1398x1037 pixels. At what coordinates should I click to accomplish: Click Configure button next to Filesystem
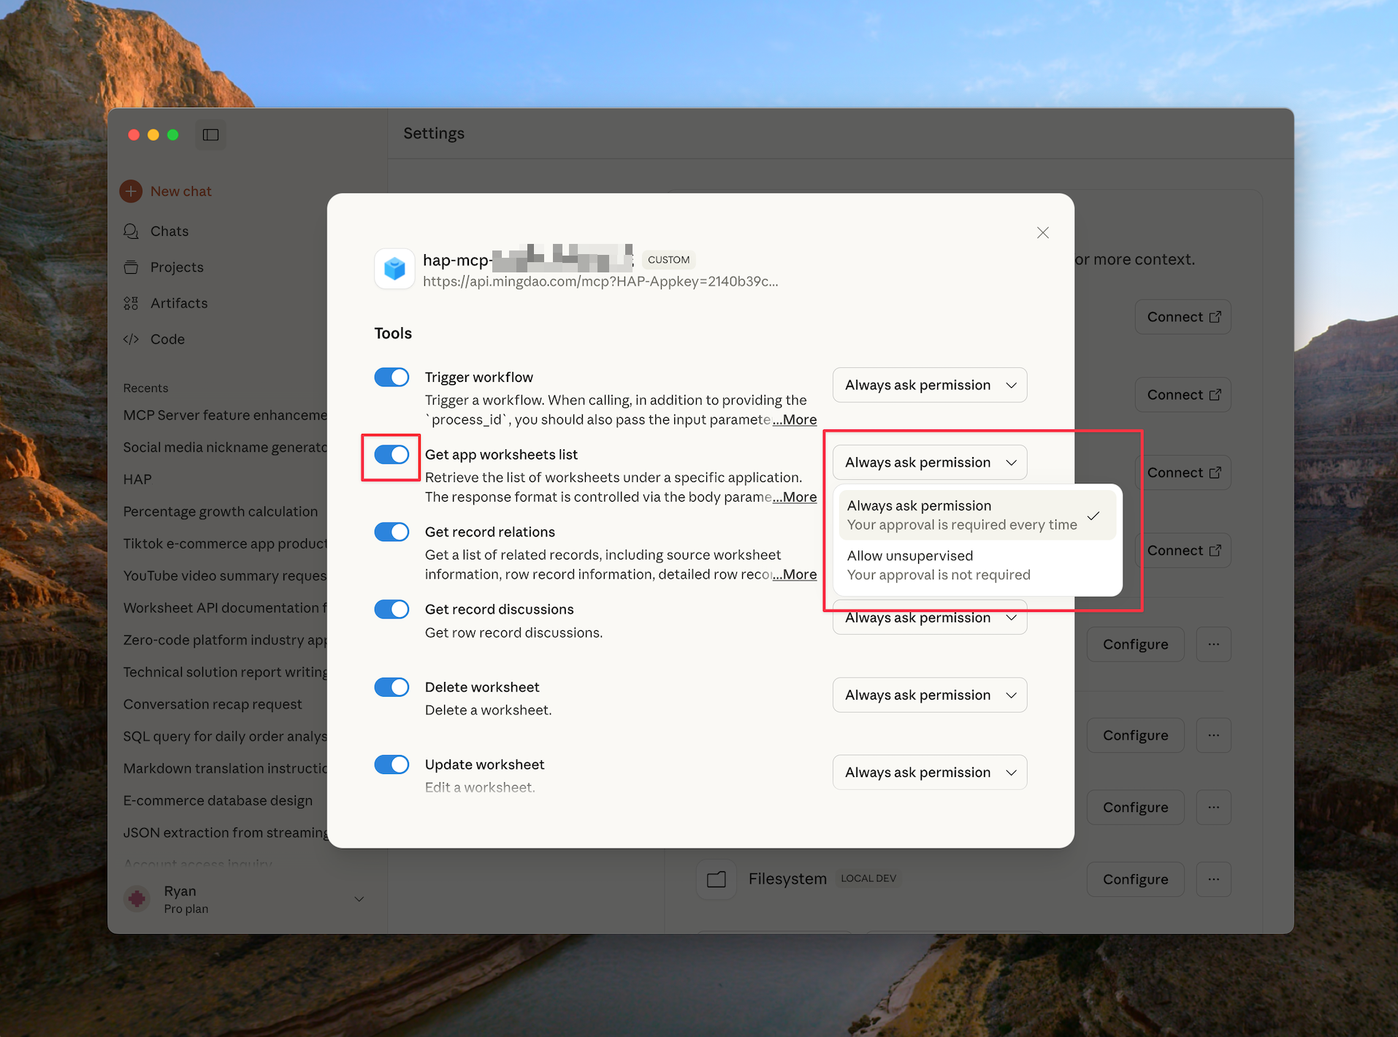(x=1134, y=879)
